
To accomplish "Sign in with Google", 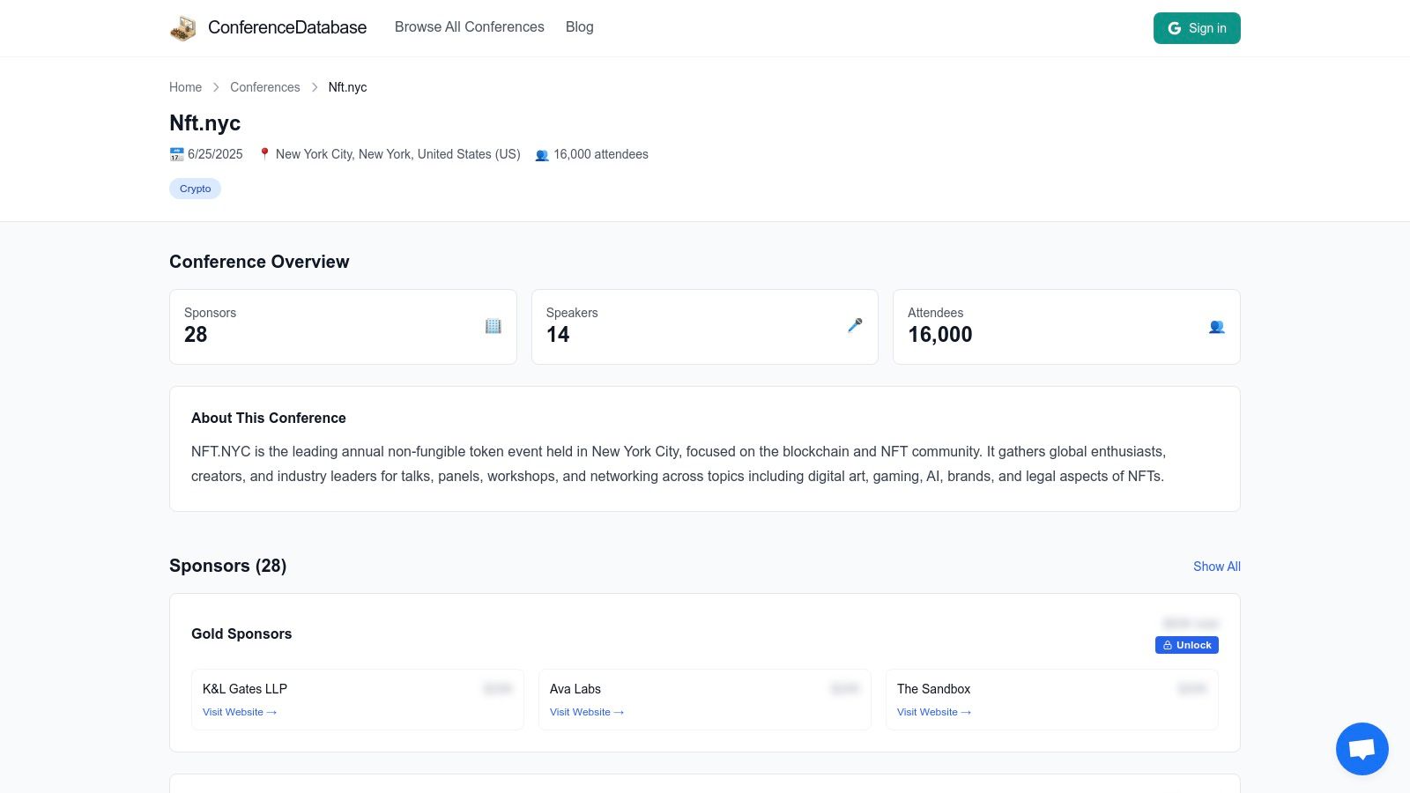I will click(x=1196, y=28).
